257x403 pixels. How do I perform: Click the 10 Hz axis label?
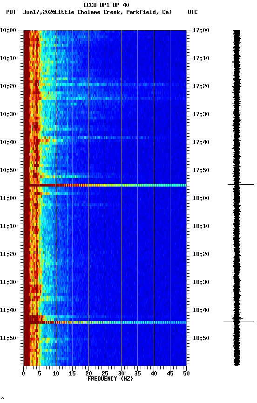pos(56,374)
